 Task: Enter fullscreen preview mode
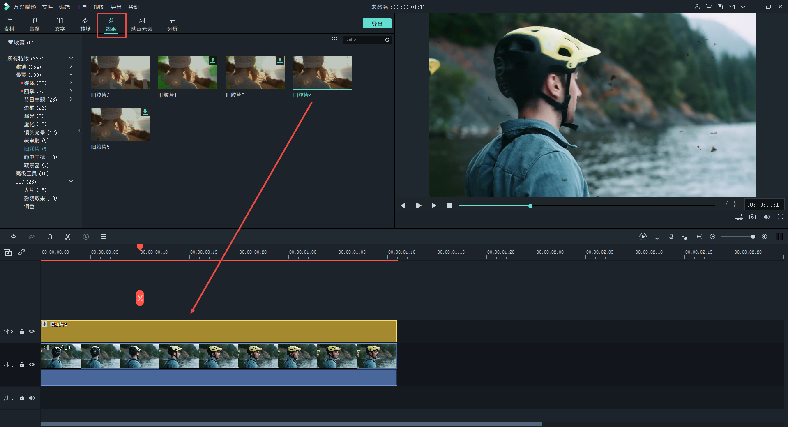[x=780, y=217]
